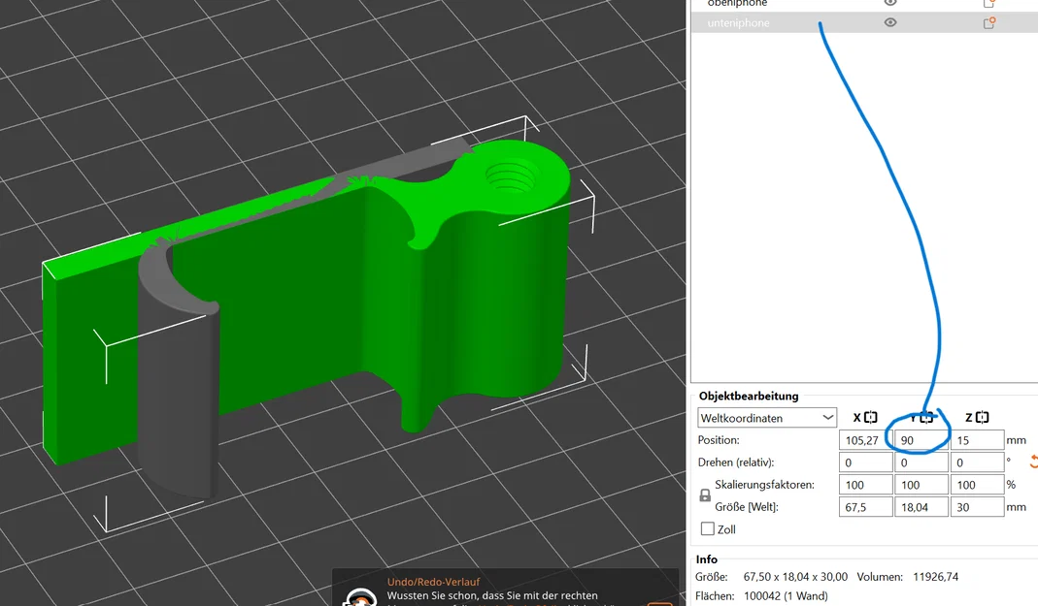Toggle the scaling proportions lock icon
Image resolution: width=1038 pixels, height=606 pixels.
tap(705, 495)
